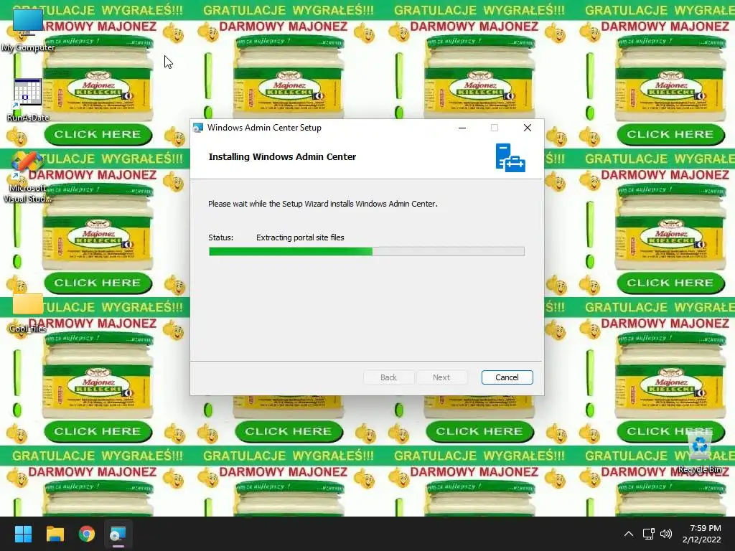Open the clock showing 7:59 PM
The image size is (735, 551).
[x=702, y=534]
